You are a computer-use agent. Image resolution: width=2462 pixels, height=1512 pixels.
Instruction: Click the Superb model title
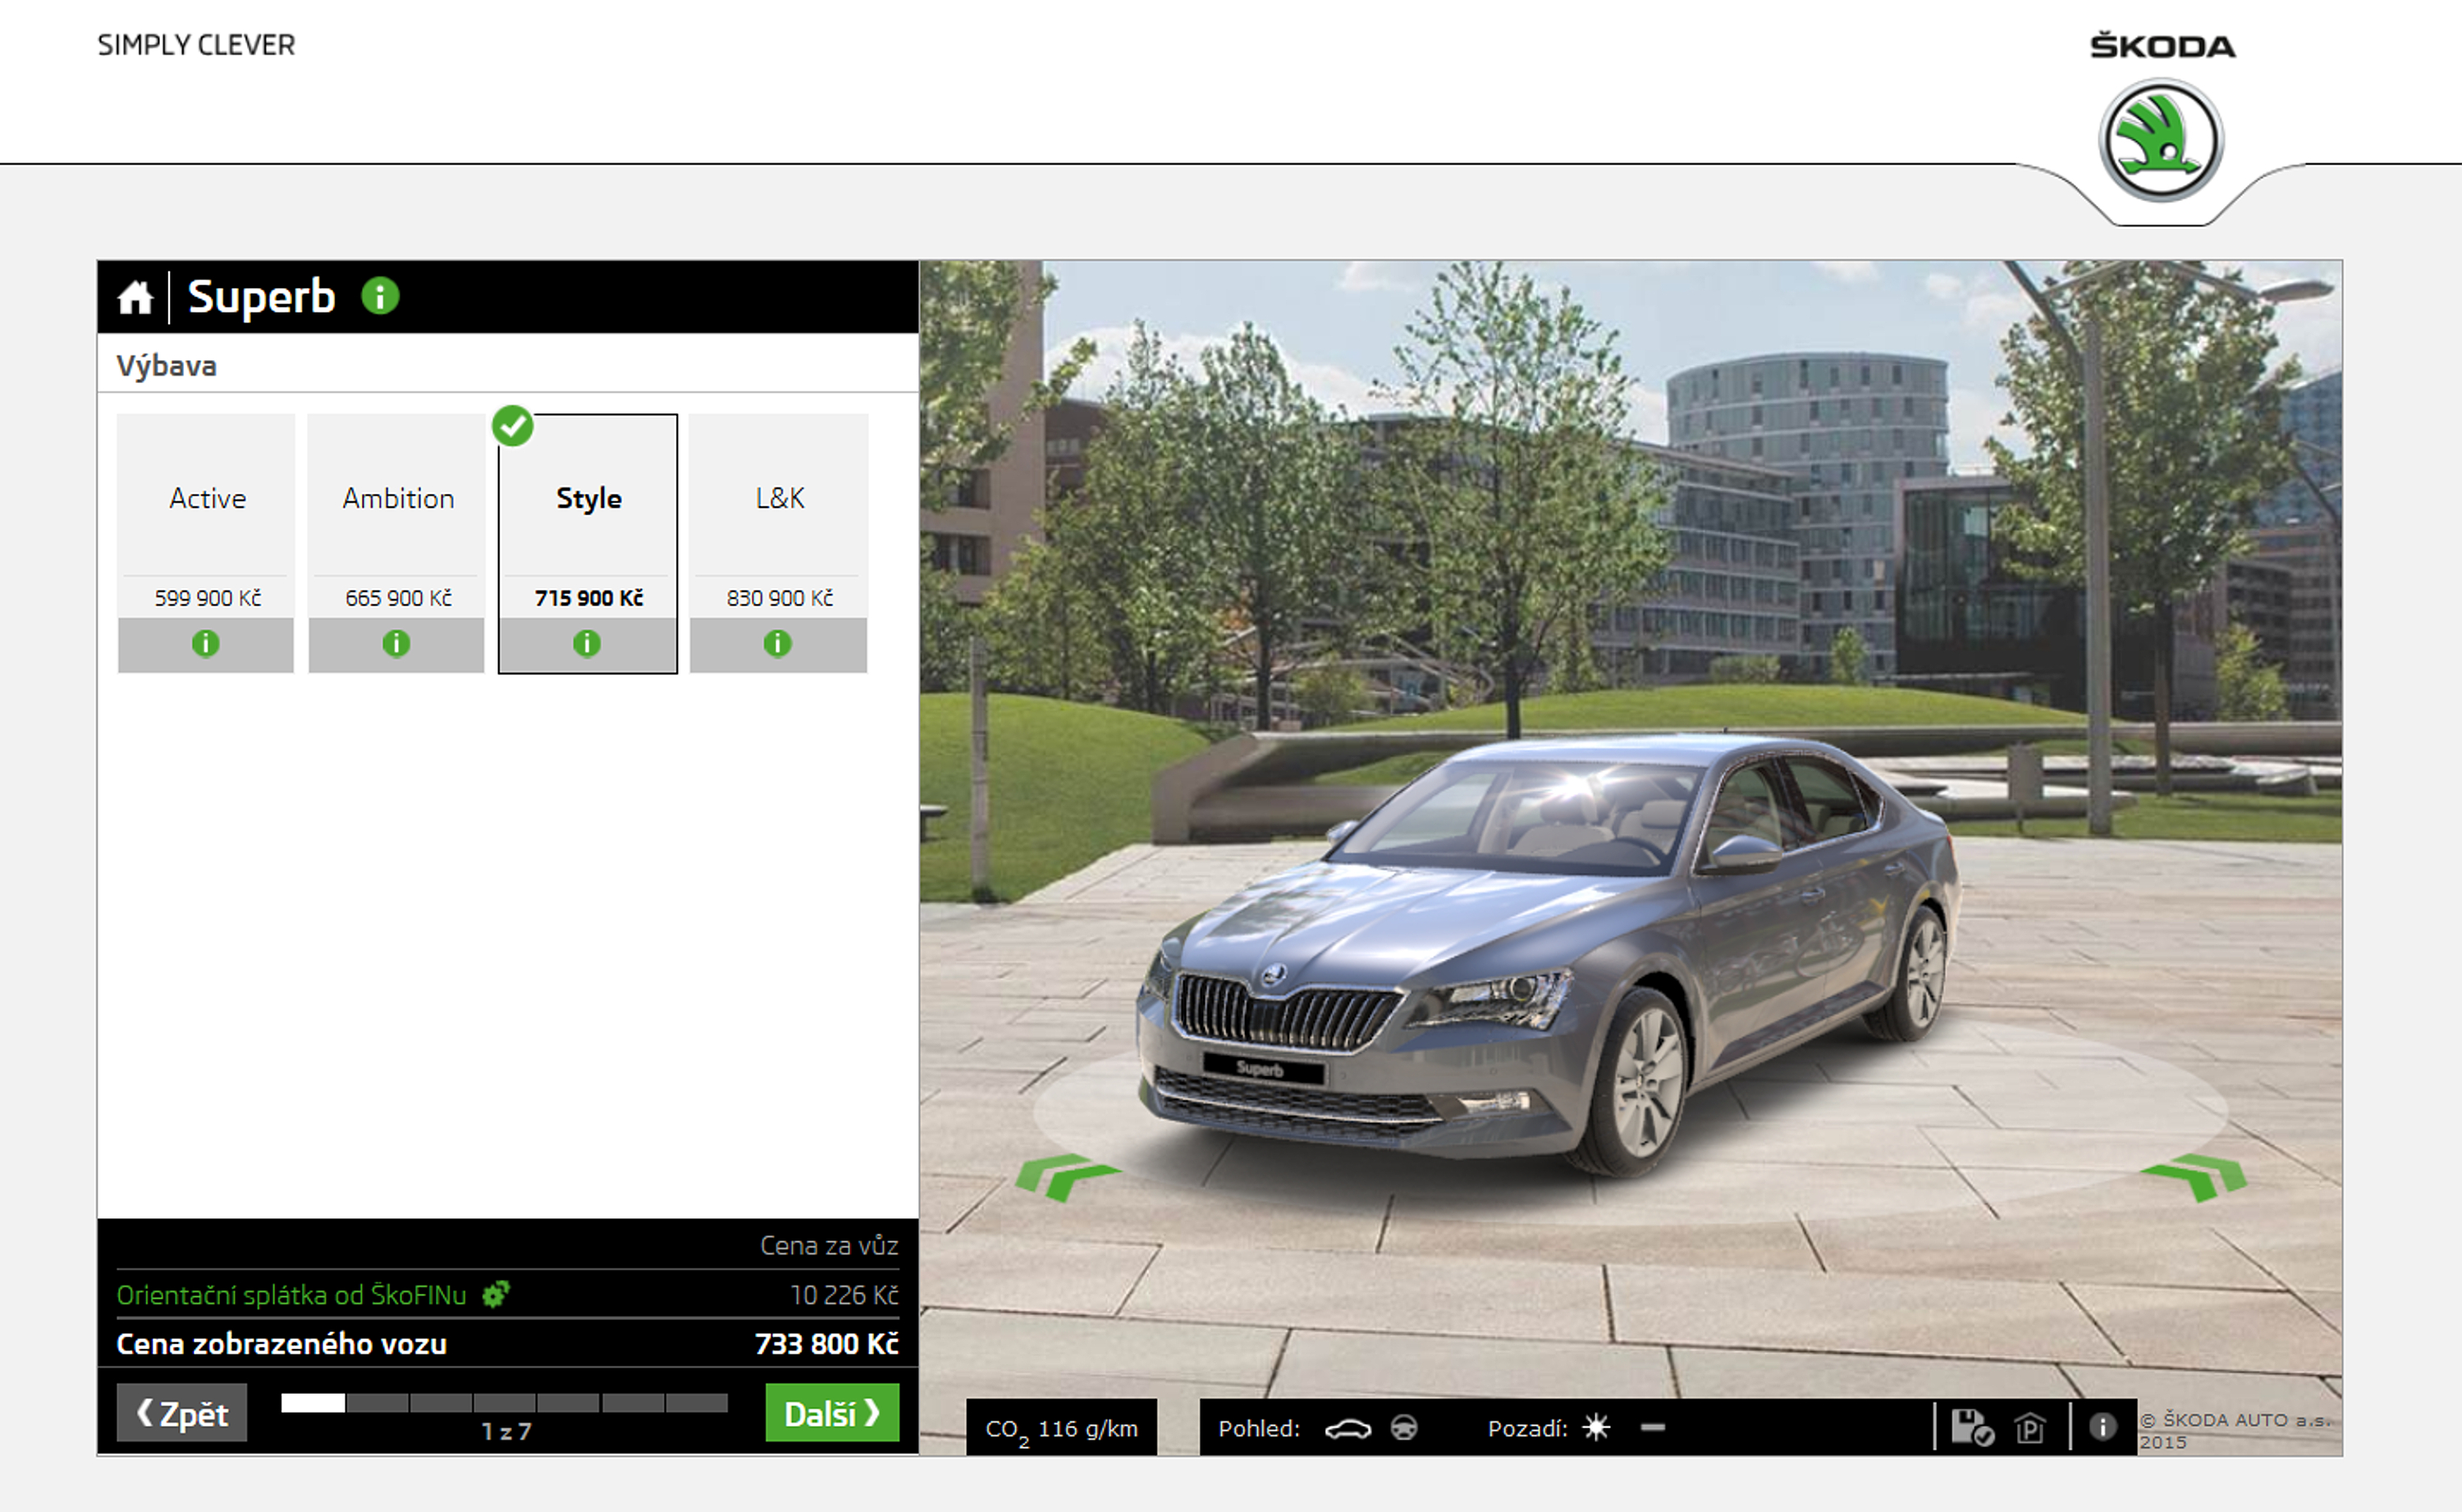click(x=262, y=297)
